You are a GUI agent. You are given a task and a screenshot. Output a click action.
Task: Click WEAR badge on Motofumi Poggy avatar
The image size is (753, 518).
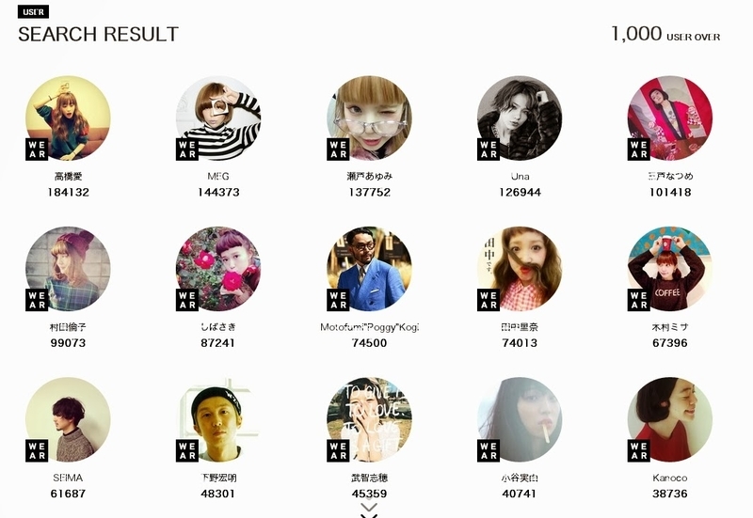[338, 300]
